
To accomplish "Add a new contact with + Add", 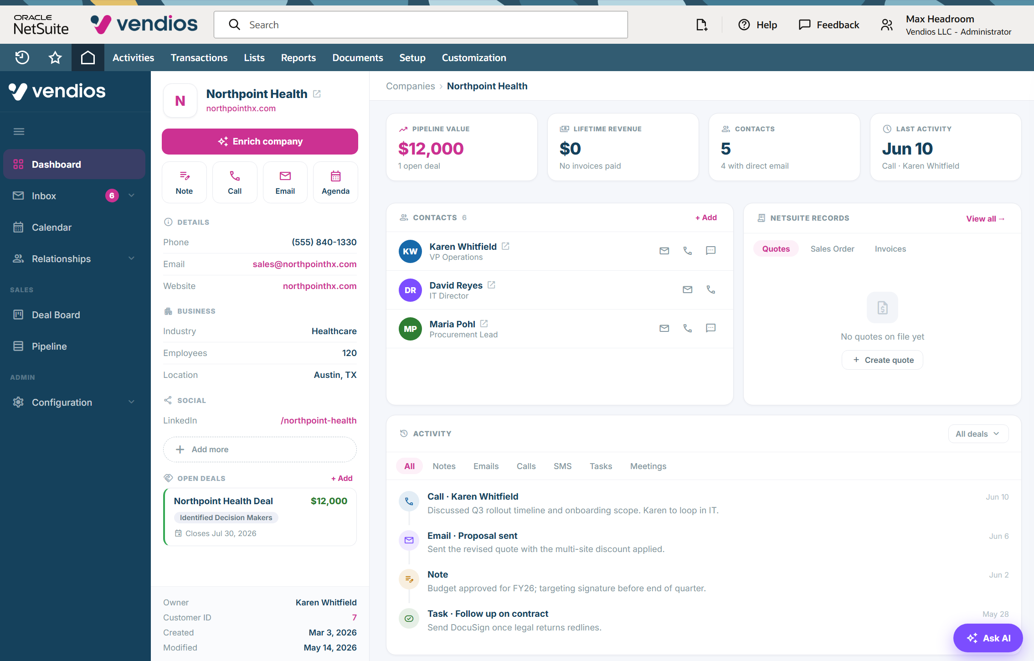I will click(x=706, y=218).
